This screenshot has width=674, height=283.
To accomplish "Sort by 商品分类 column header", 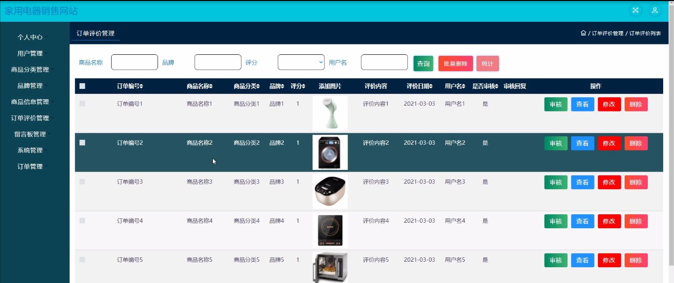I will (x=246, y=86).
